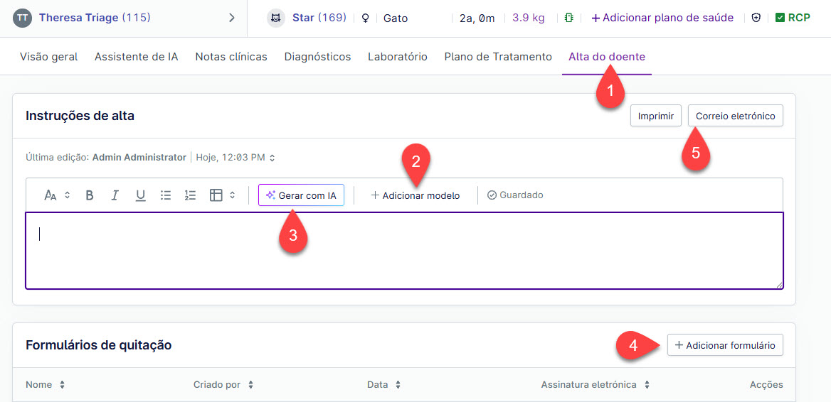Click the Theresa Triage TT avatar

(22, 18)
